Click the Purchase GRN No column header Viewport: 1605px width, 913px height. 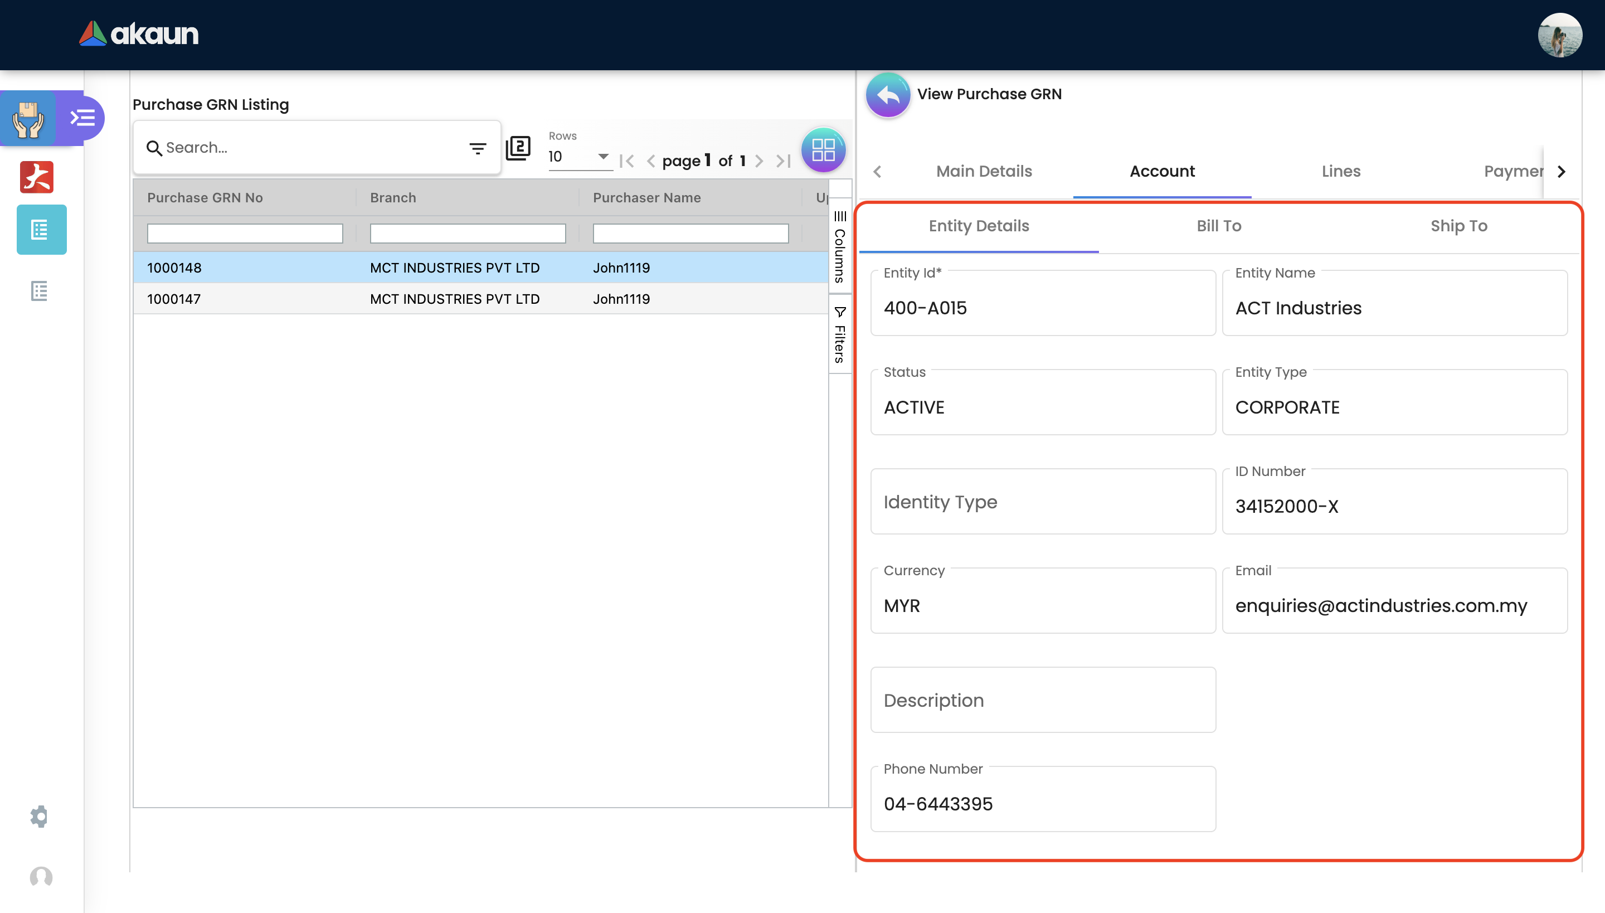pyautogui.click(x=205, y=197)
